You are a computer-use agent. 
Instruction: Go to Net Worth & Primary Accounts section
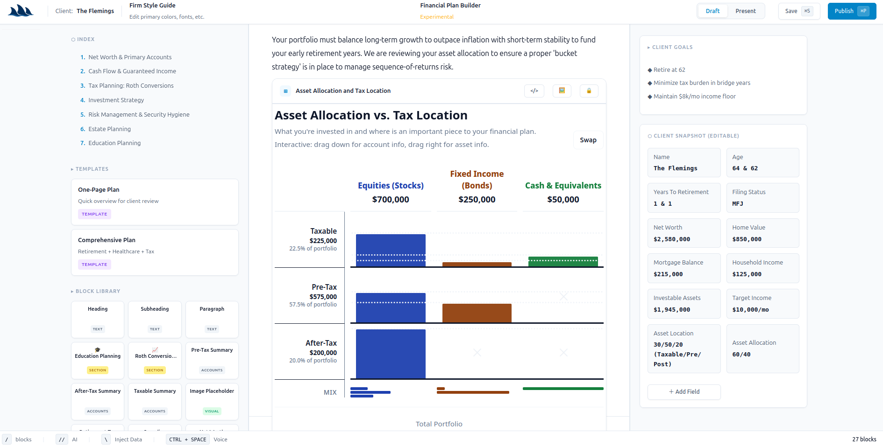130,57
